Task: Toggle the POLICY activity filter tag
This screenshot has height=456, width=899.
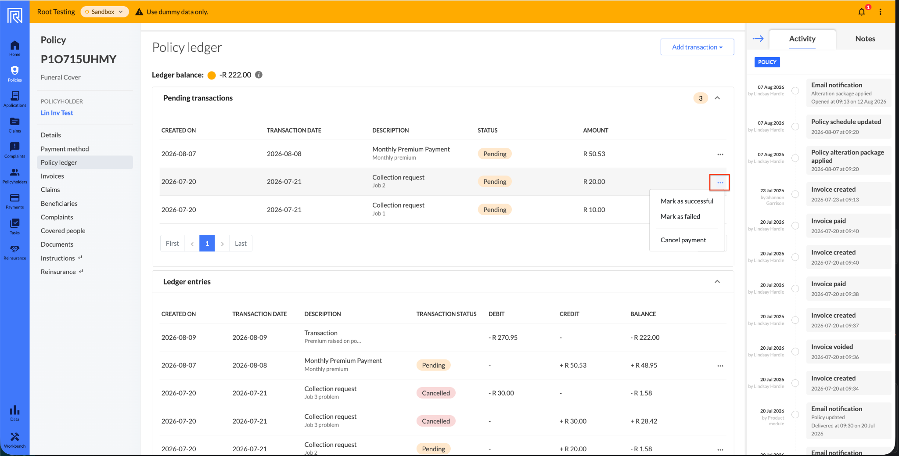Action: click(767, 62)
